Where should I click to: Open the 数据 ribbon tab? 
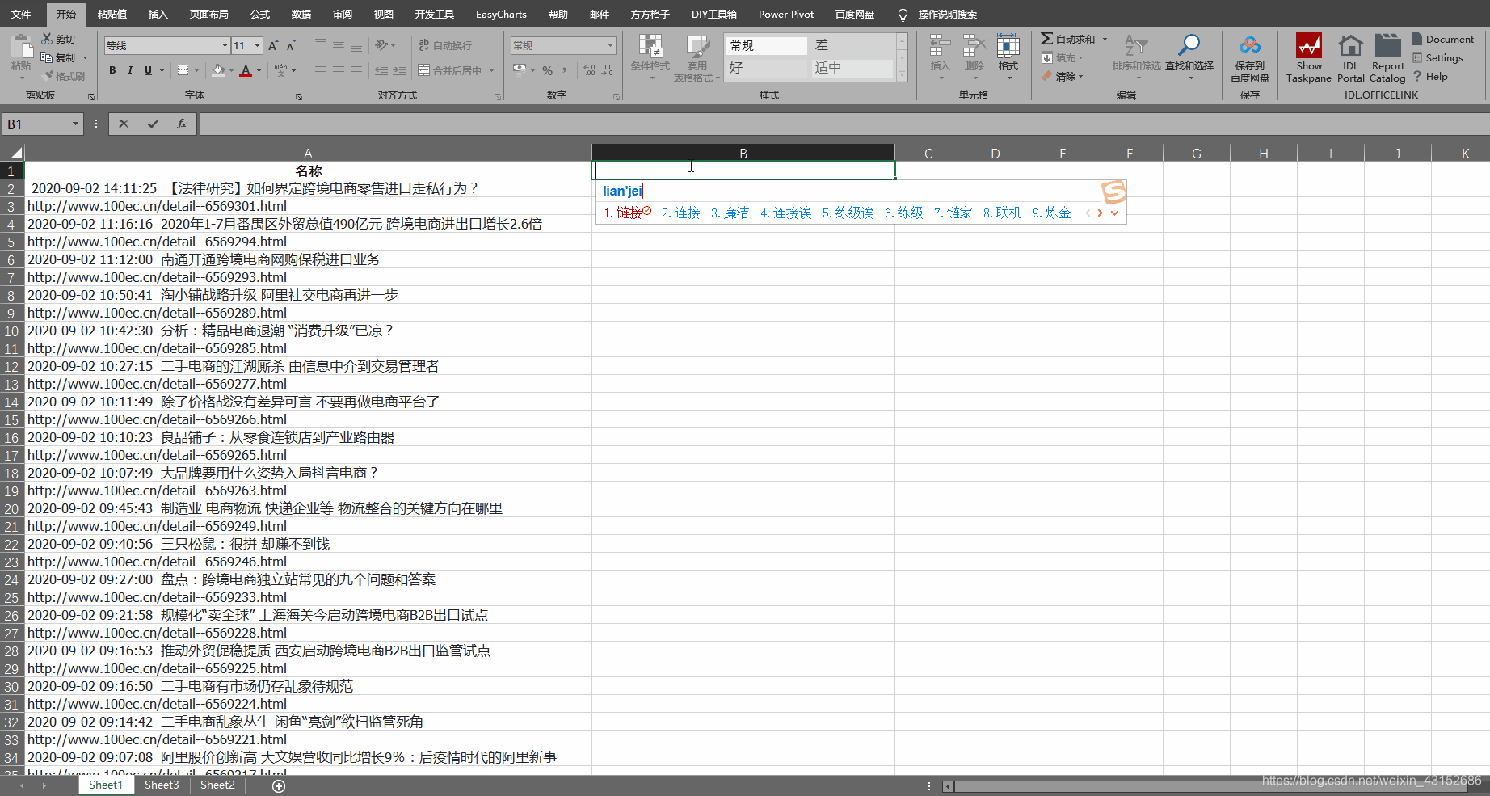[x=301, y=14]
